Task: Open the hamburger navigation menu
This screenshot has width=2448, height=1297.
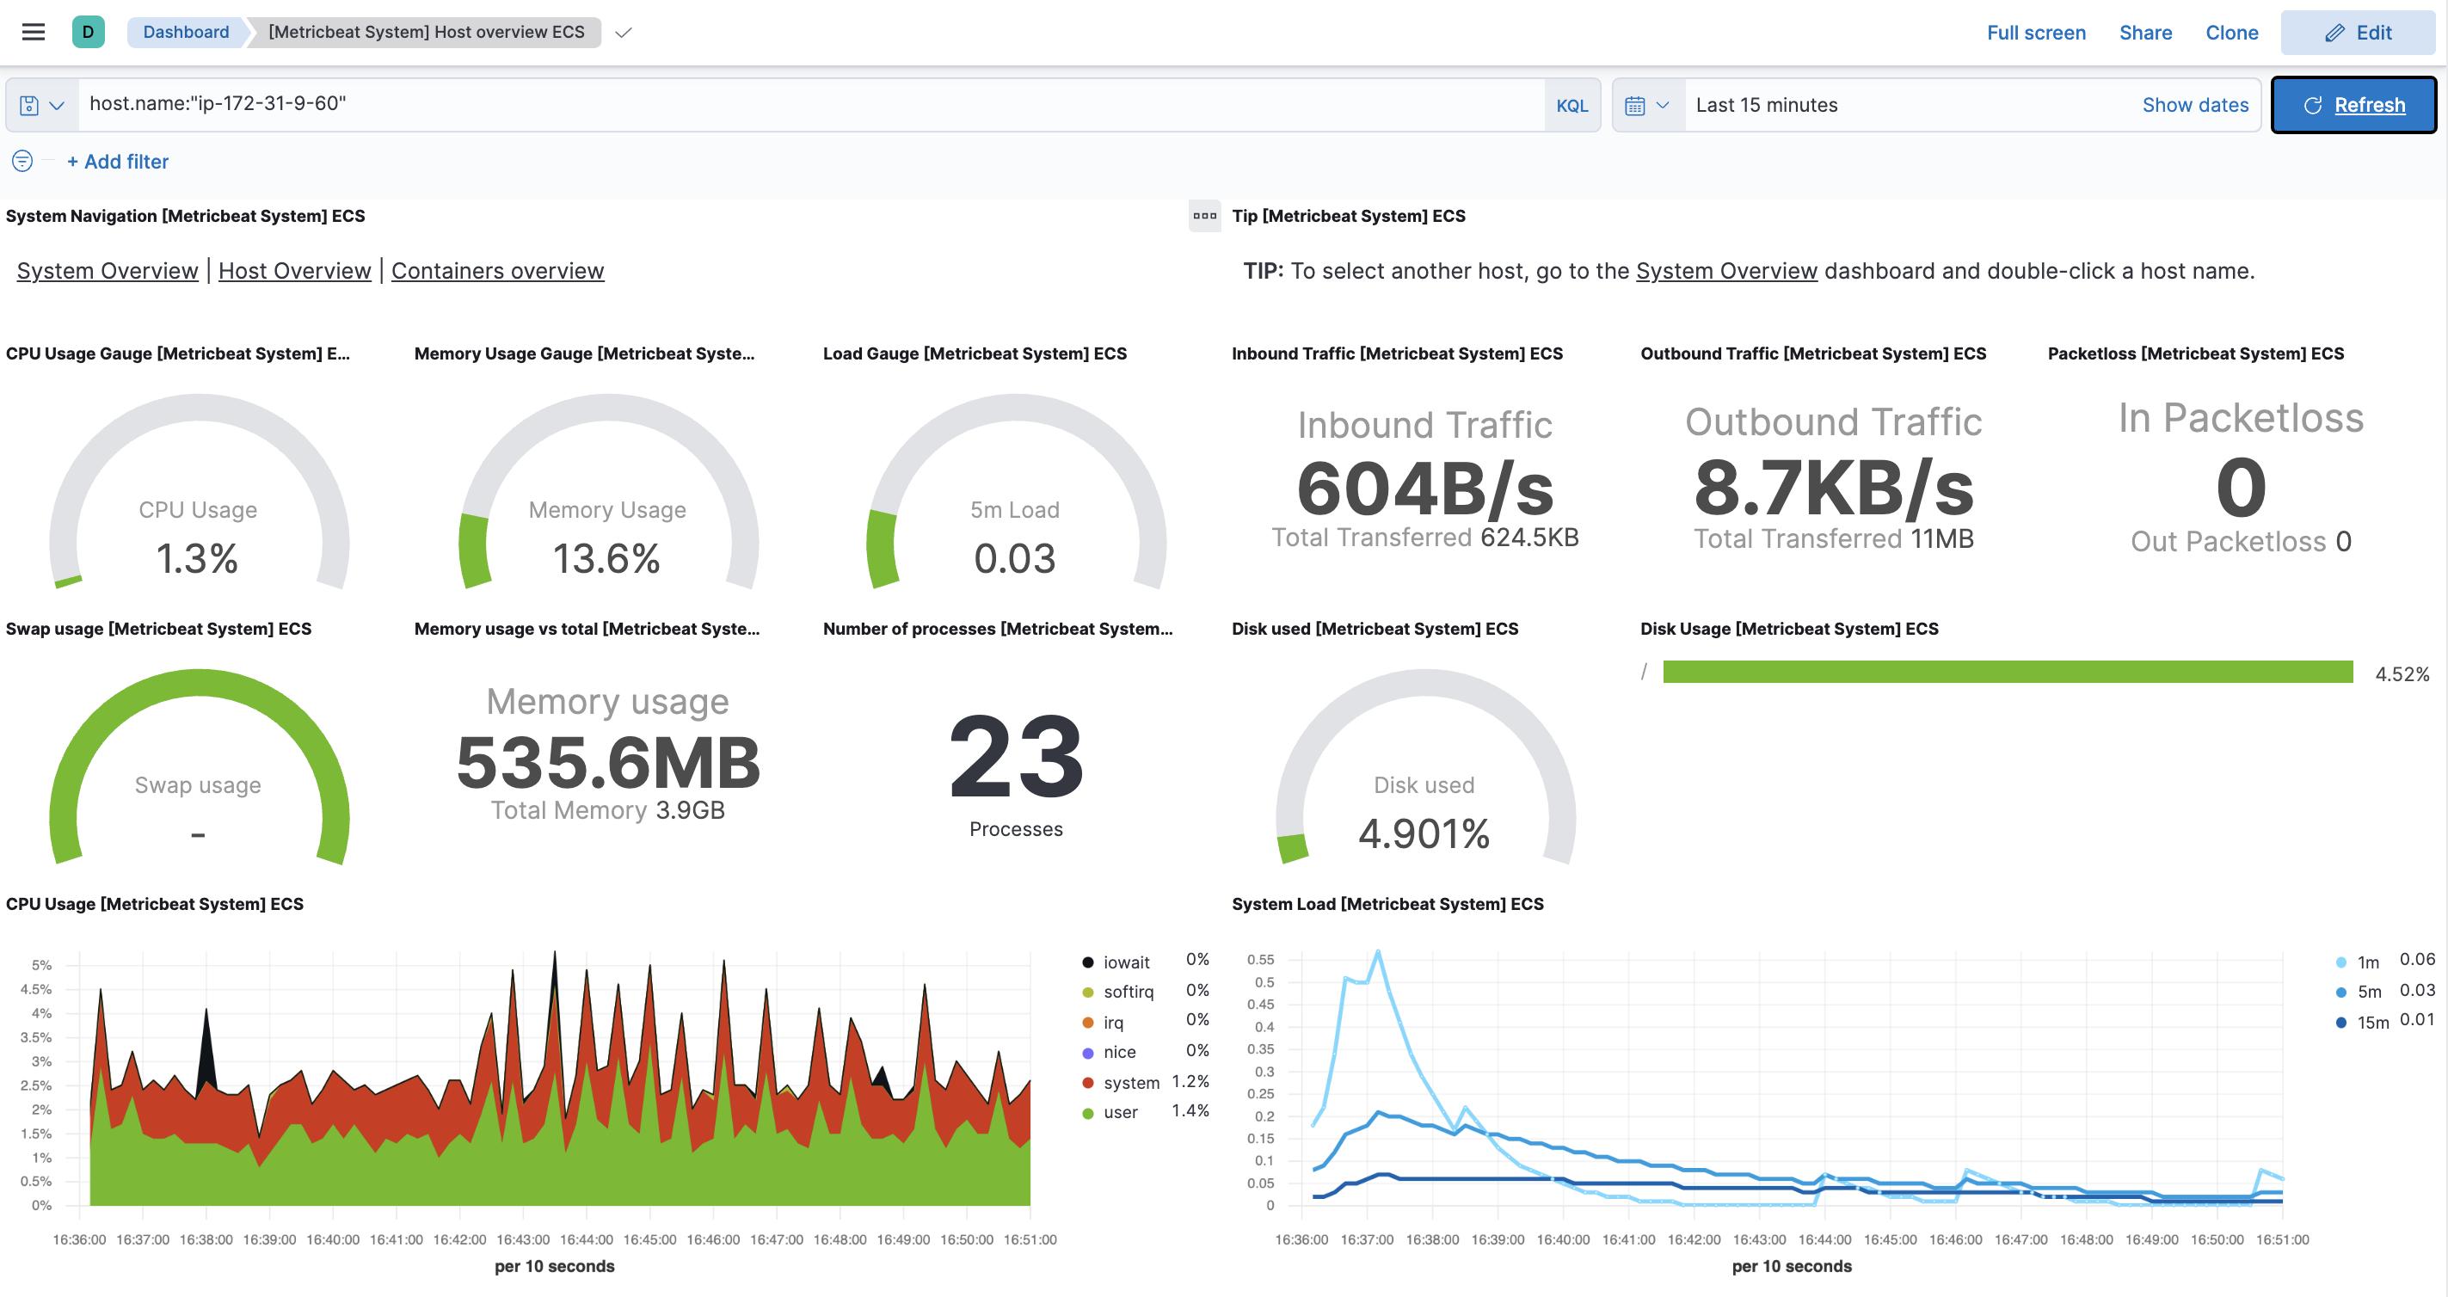Action: tap(34, 33)
